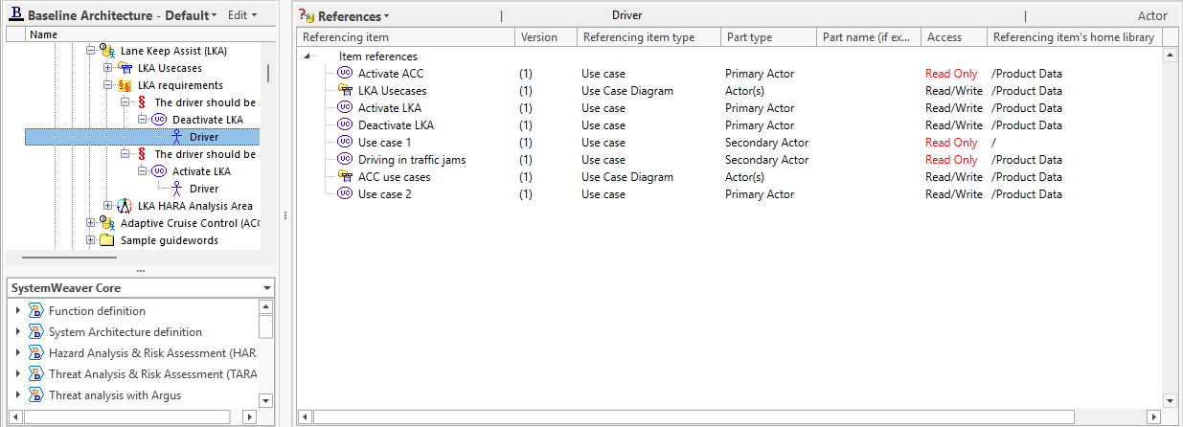Collapse the Activate LKA tree node
The height and width of the screenshot is (427, 1183).
pyautogui.click(x=143, y=171)
